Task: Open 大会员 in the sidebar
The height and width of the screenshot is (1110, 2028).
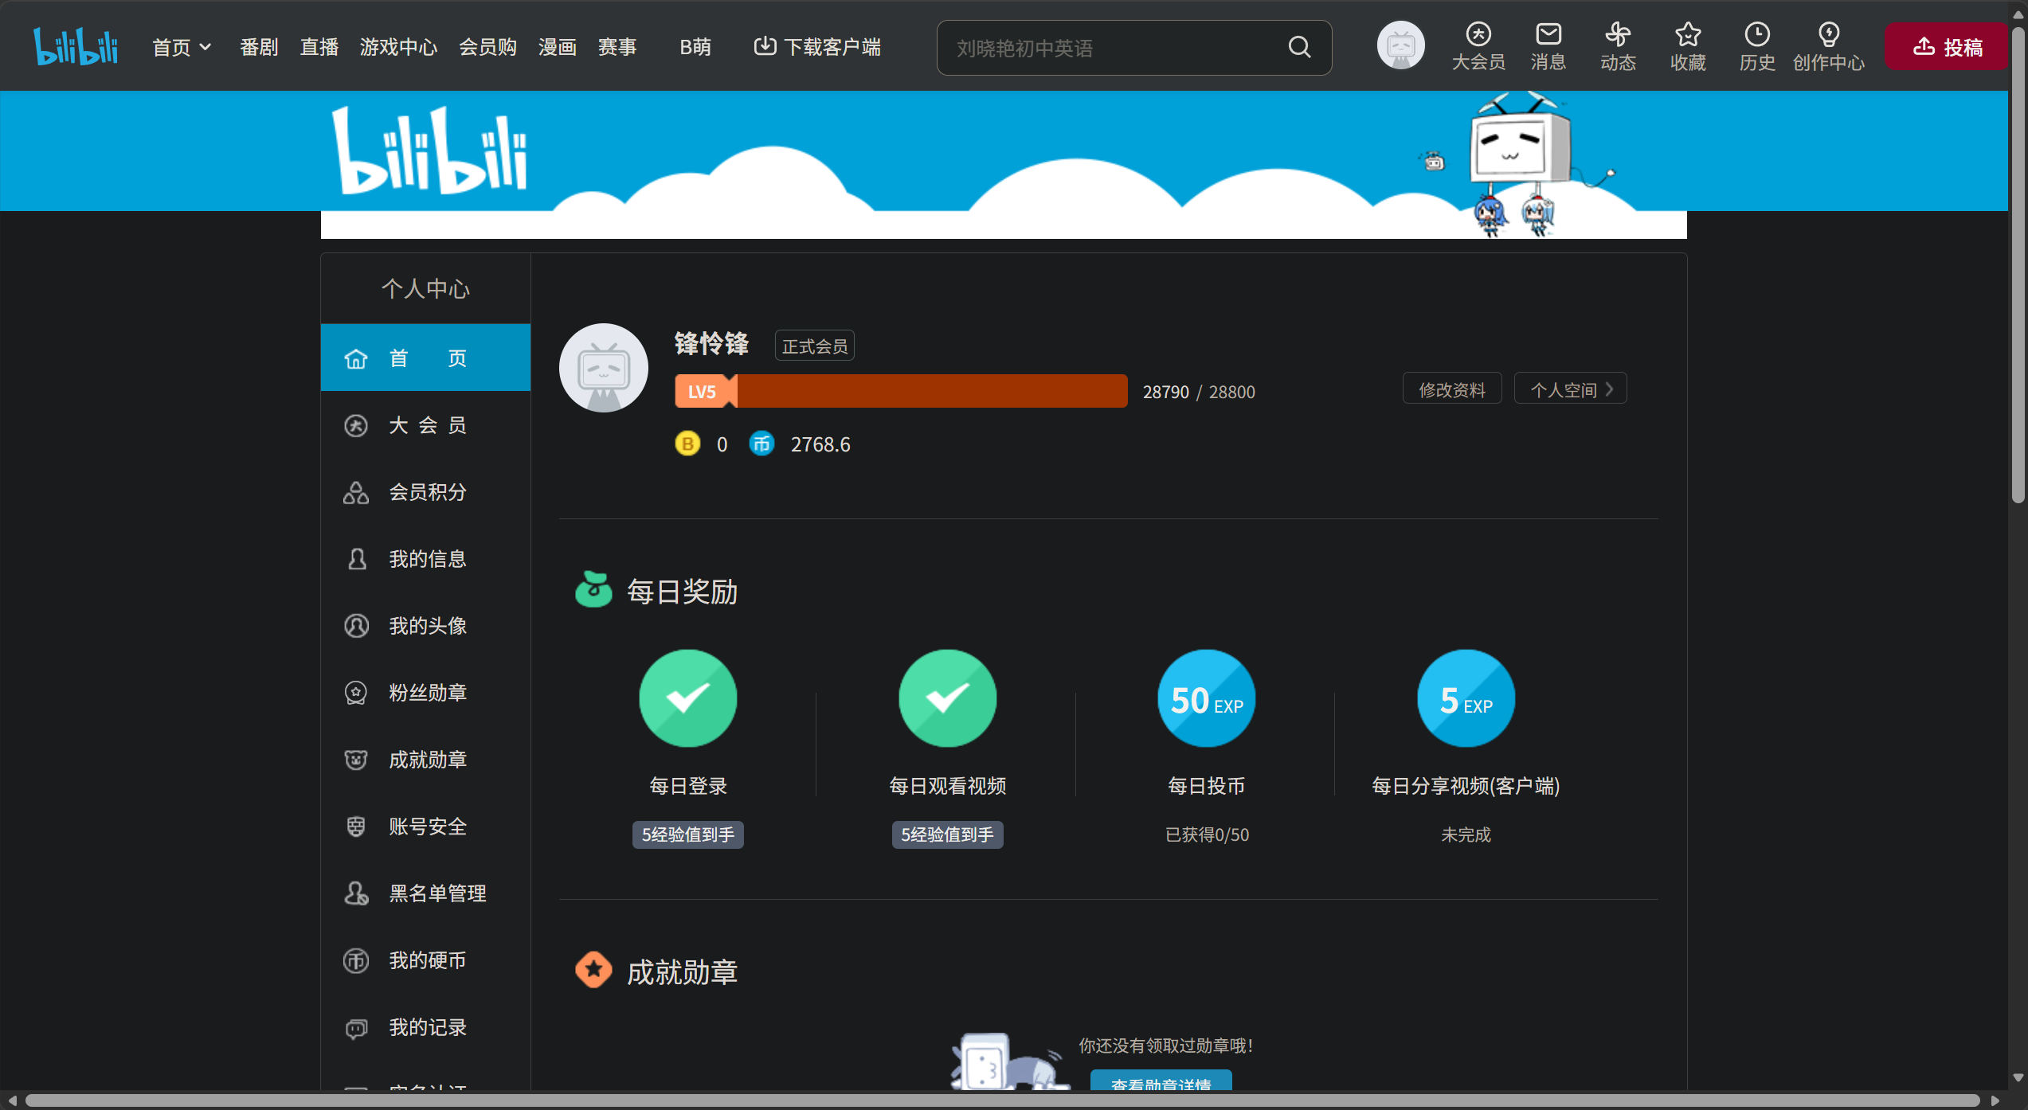Action: (425, 425)
